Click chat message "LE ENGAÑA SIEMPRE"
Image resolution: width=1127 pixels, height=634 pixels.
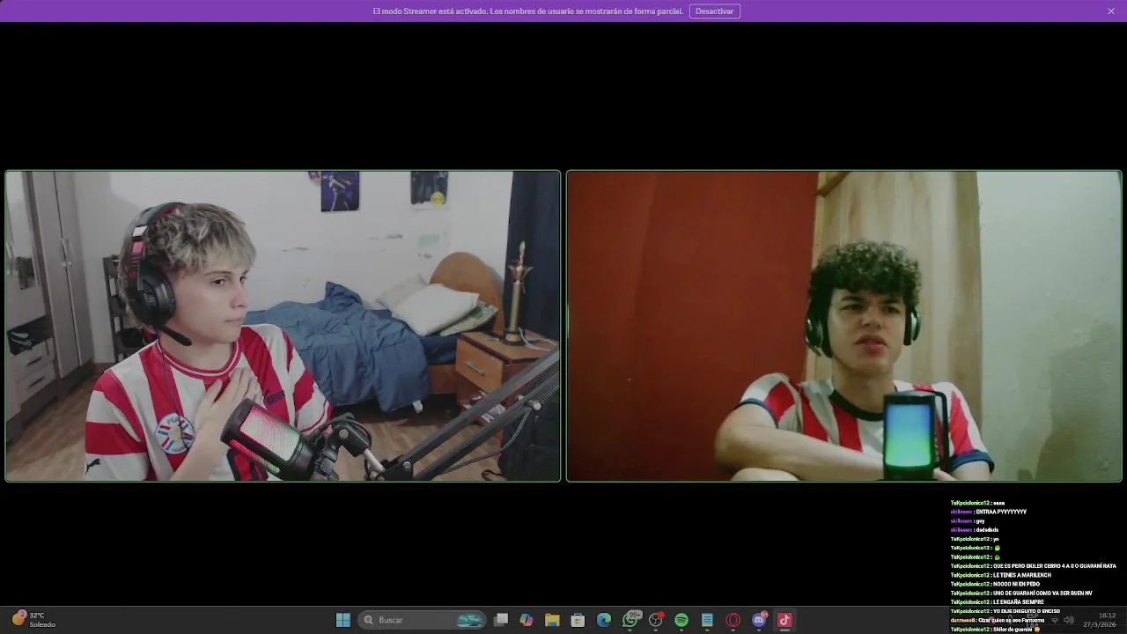pos(1020,602)
